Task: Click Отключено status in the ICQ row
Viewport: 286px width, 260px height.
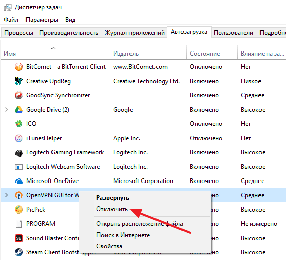Action: click(206, 124)
